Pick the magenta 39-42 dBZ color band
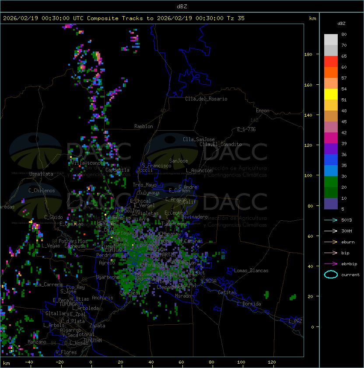The height and width of the screenshot is (368, 364). pos(331,138)
